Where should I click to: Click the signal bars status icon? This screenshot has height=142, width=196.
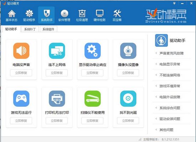point(140,139)
